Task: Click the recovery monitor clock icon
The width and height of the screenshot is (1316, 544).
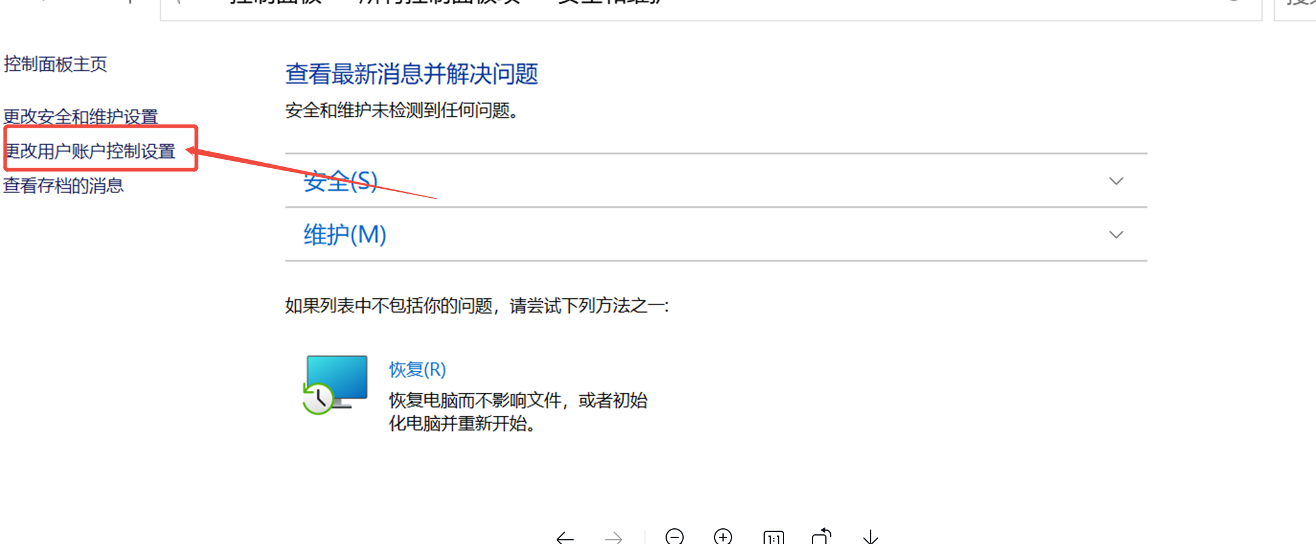Action: tap(336, 384)
